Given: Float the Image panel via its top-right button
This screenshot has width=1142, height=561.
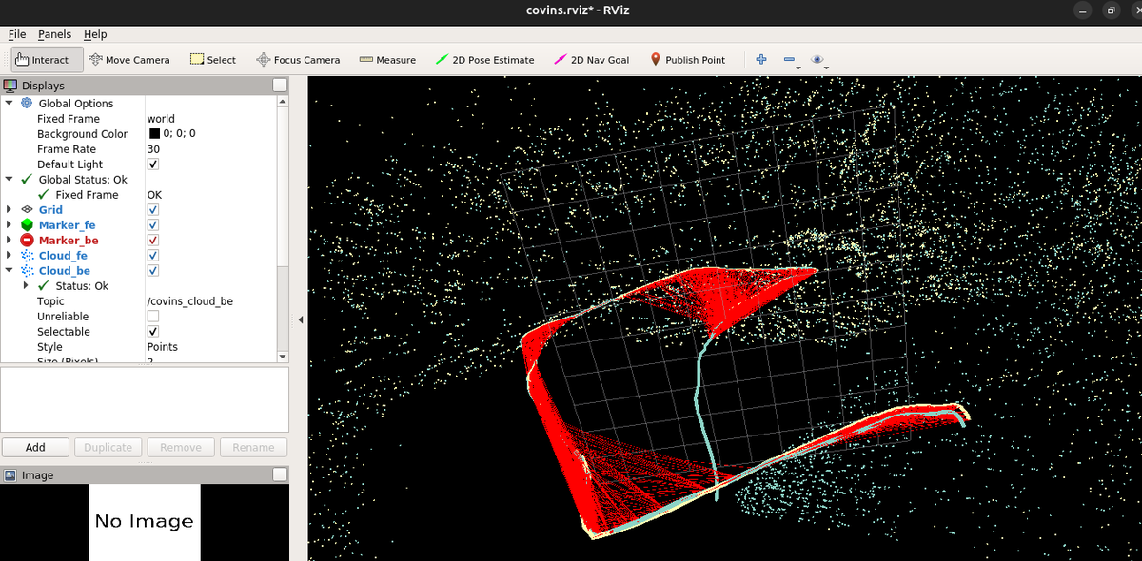Looking at the screenshot, I should (280, 474).
